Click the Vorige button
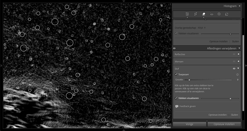Image resolution: width=247 pixels, height=131 pixels. pyautogui.click(x=189, y=124)
